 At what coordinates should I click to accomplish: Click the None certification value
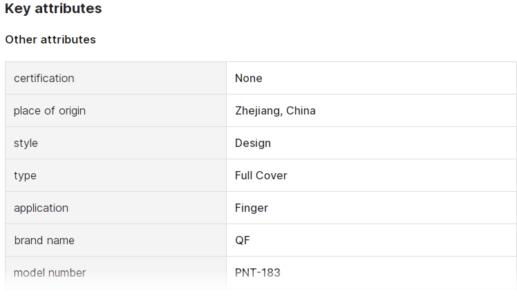tap(249, 79)
